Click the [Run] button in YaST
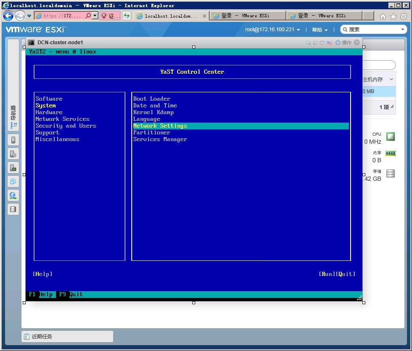Image resolution: width=412 pixels, height=351 pixels. click(327, 274)
